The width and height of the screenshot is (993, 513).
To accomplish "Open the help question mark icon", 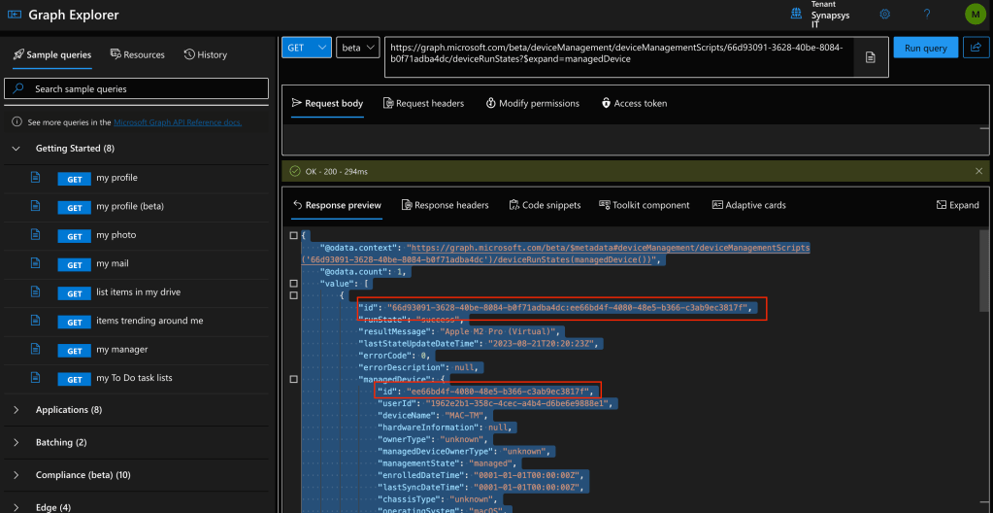I will pyautogui.click(x=927, y=14).
